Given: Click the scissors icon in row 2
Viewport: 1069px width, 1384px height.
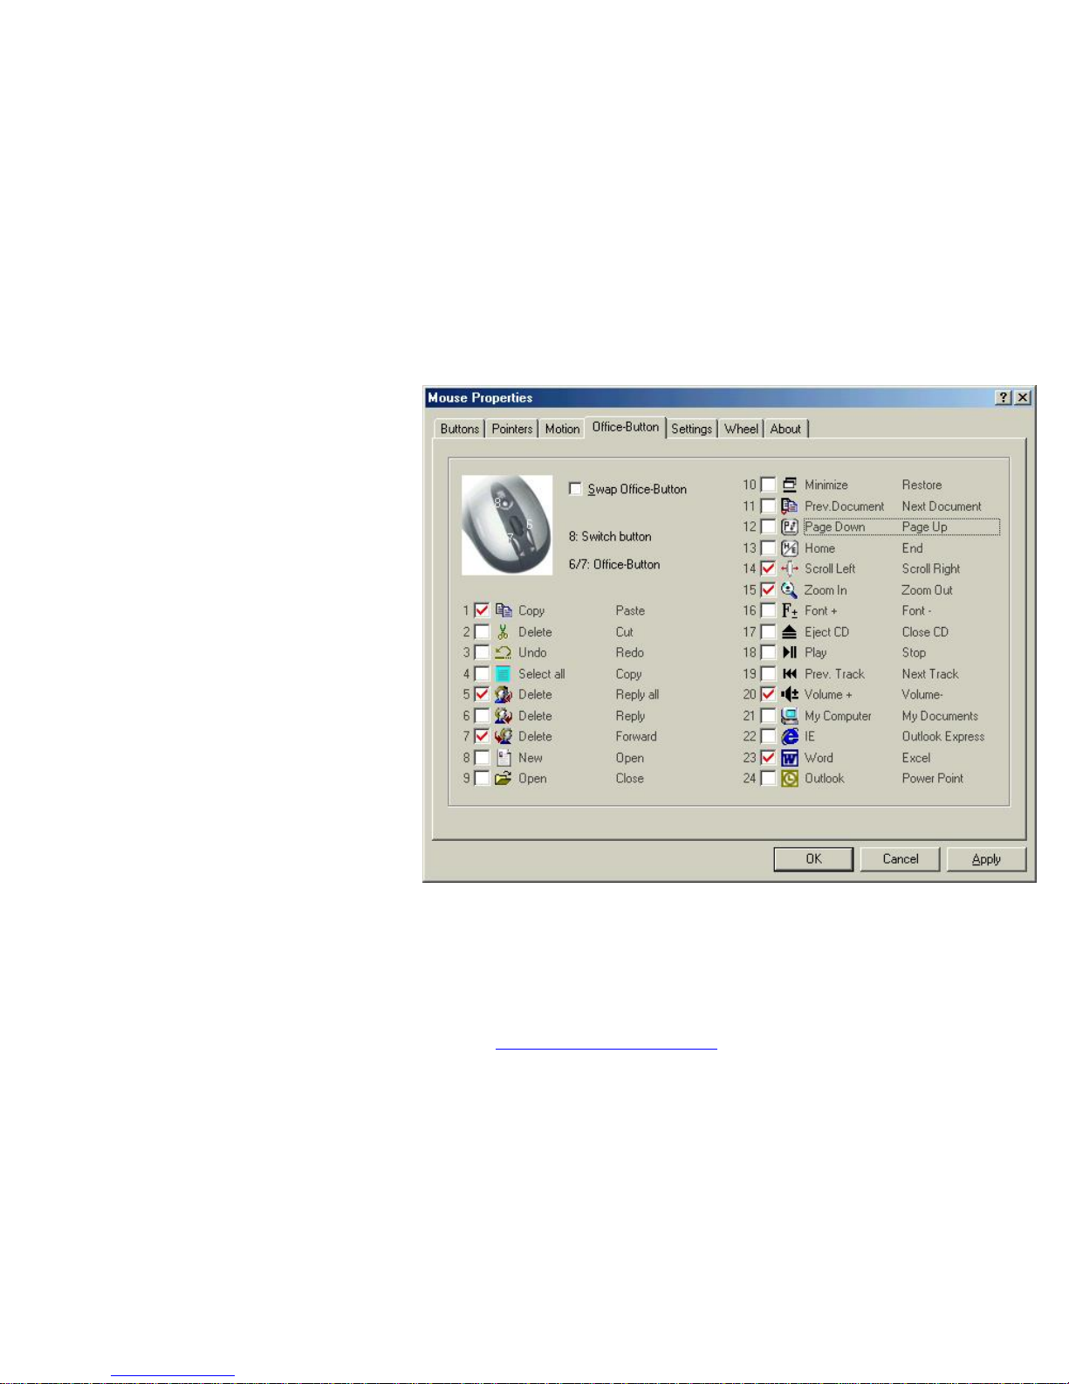Looking at the screenshot, I should coord(504,632).
